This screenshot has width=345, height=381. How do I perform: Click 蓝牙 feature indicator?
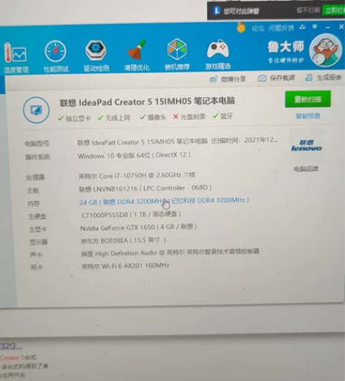(x=222, y=116)
